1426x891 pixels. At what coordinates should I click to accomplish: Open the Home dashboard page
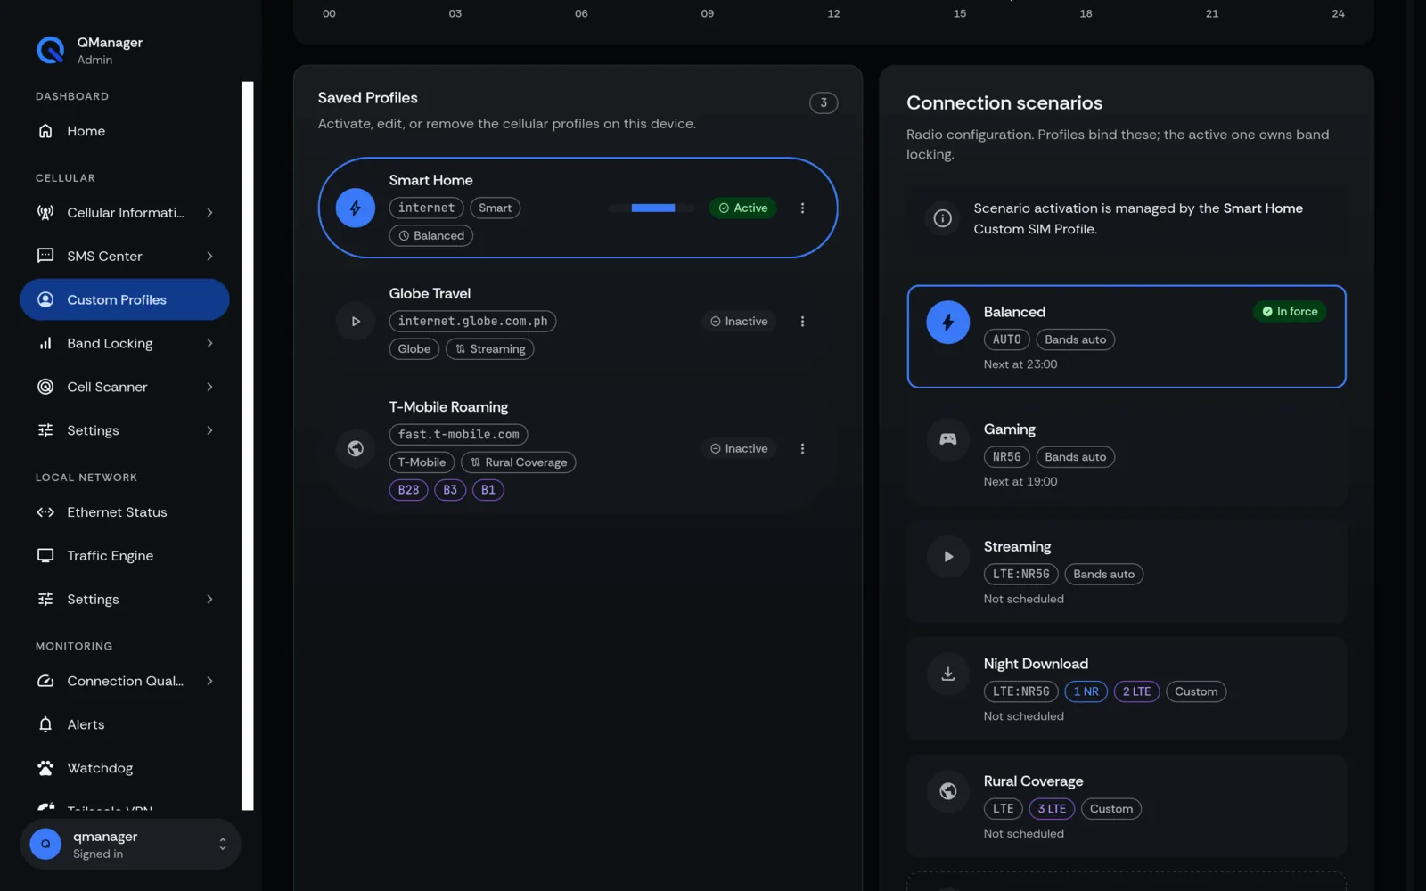click(x=125, y=131)
